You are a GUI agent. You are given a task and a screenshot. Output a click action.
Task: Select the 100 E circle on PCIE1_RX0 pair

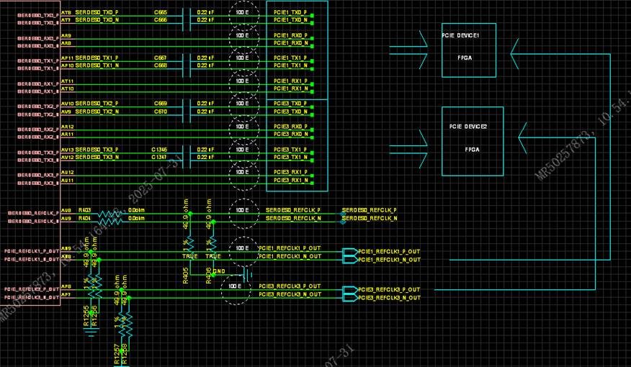click(244, 39)
